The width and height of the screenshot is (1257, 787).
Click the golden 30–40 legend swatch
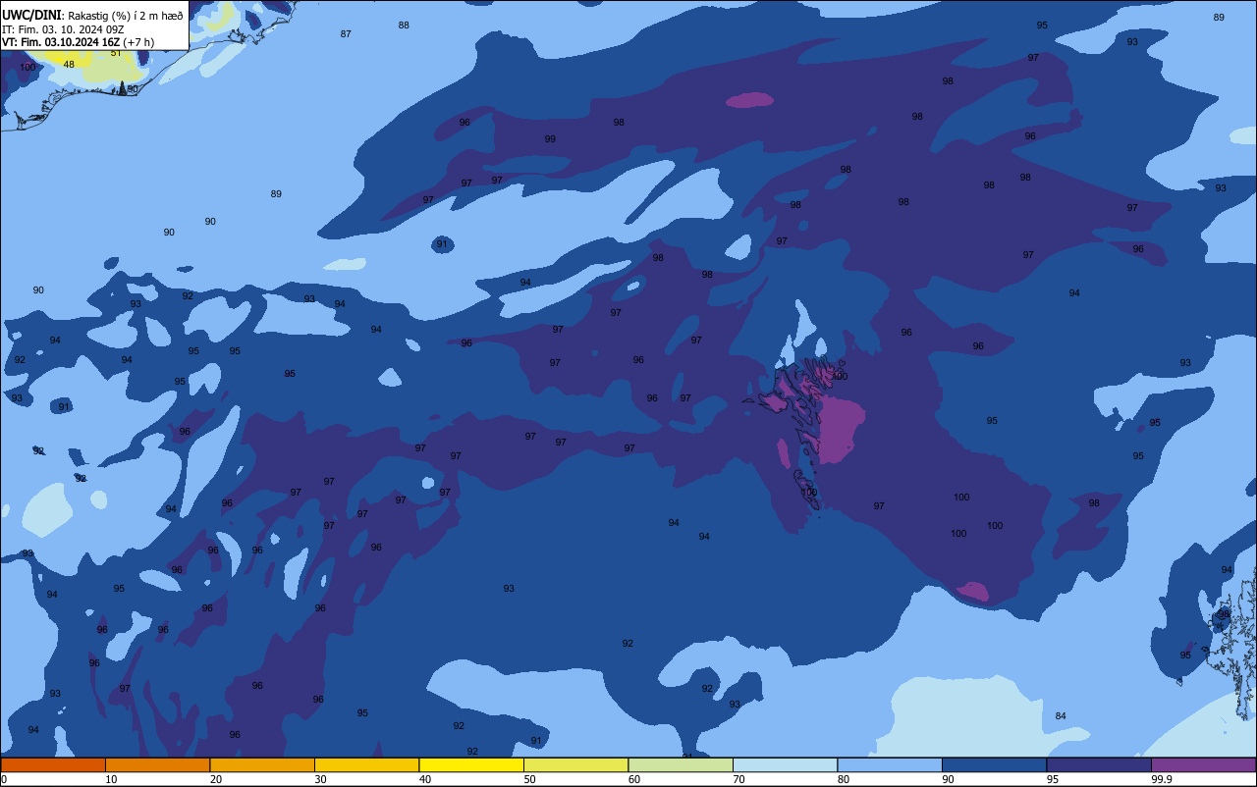366,764
